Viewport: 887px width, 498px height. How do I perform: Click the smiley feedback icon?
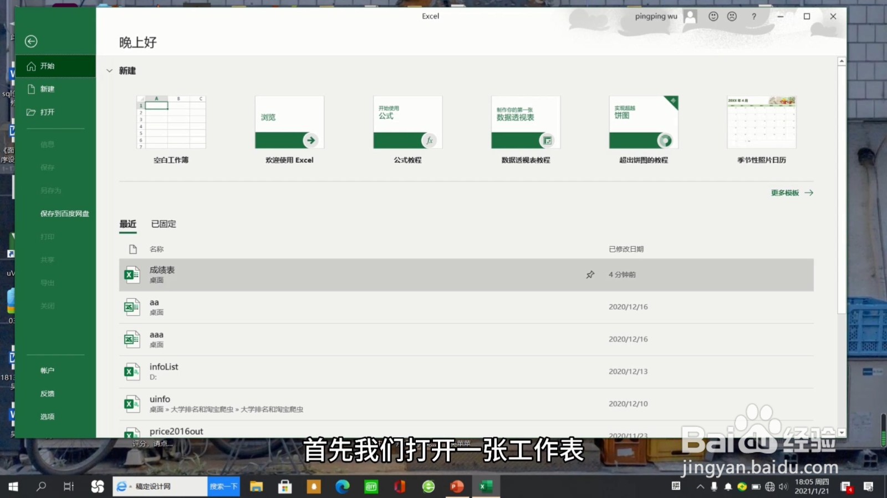pyautogui.click(x=713, y=17)
